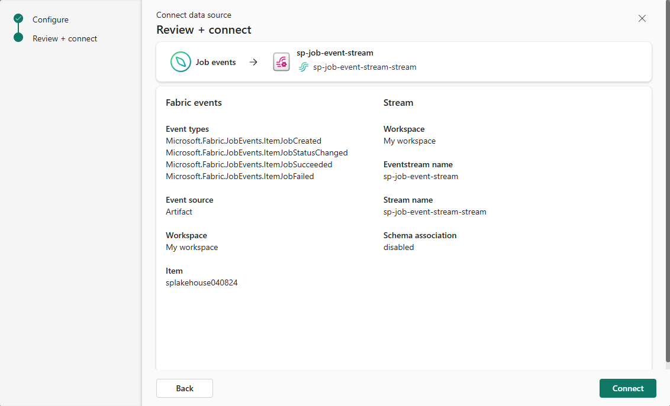Click the Stream name value sp-job-event-stream-stream
Screen dimensions: 670x406
point(434,212)
